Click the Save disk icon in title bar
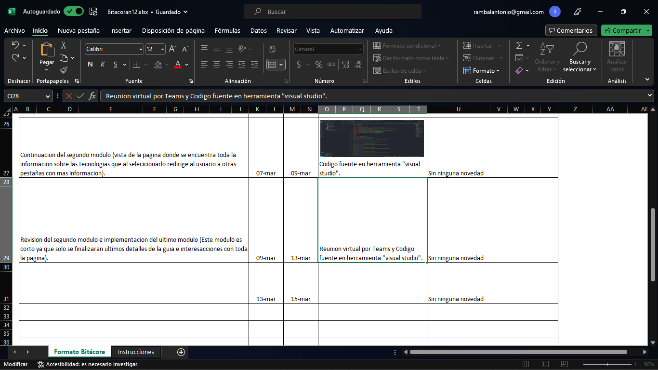The width and height of the screenshot is (658, 370). tap(94, 12)
